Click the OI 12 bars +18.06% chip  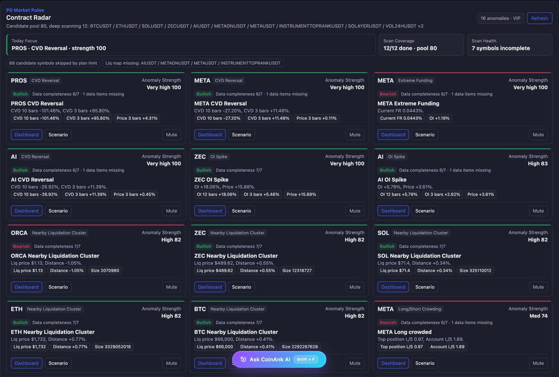click(x=216, y=194)
